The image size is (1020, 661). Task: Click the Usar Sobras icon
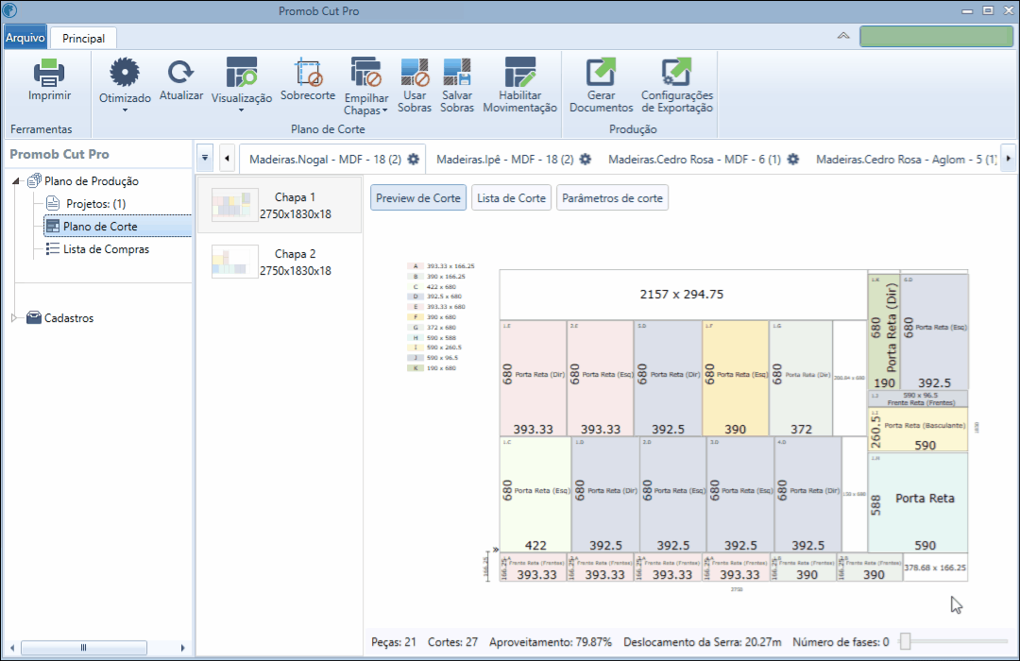click(x=415, y=72)
